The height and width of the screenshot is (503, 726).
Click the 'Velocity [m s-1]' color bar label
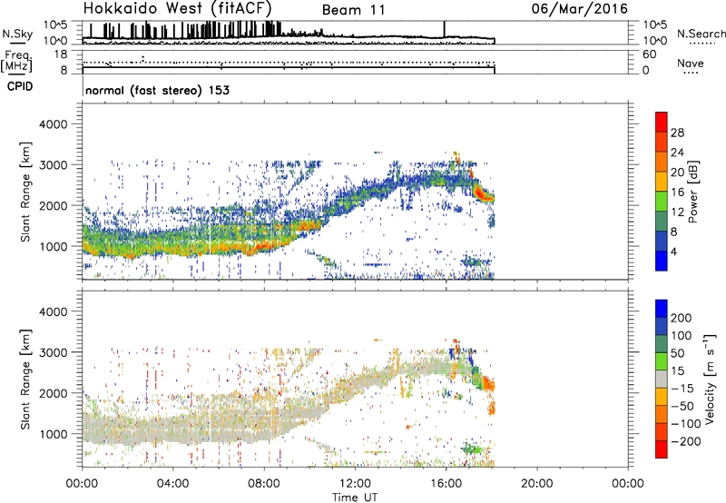710,380
